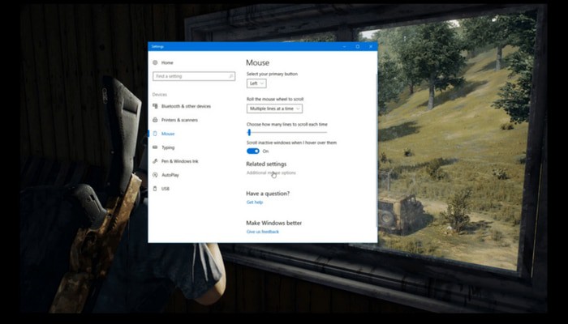Go to Printers & scanners page
Screen dimensions: 568x324
179,120
